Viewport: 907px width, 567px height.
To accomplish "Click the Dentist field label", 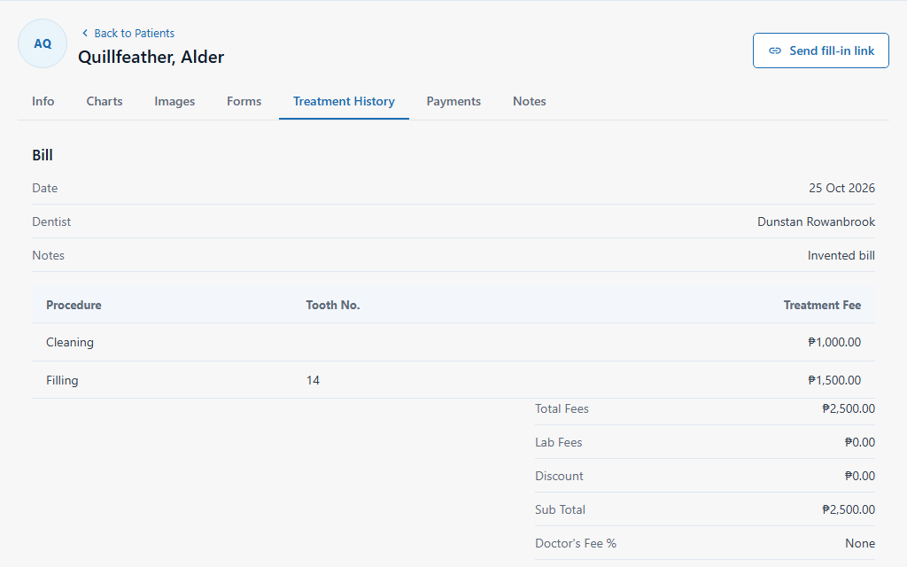I will [51, 221].
